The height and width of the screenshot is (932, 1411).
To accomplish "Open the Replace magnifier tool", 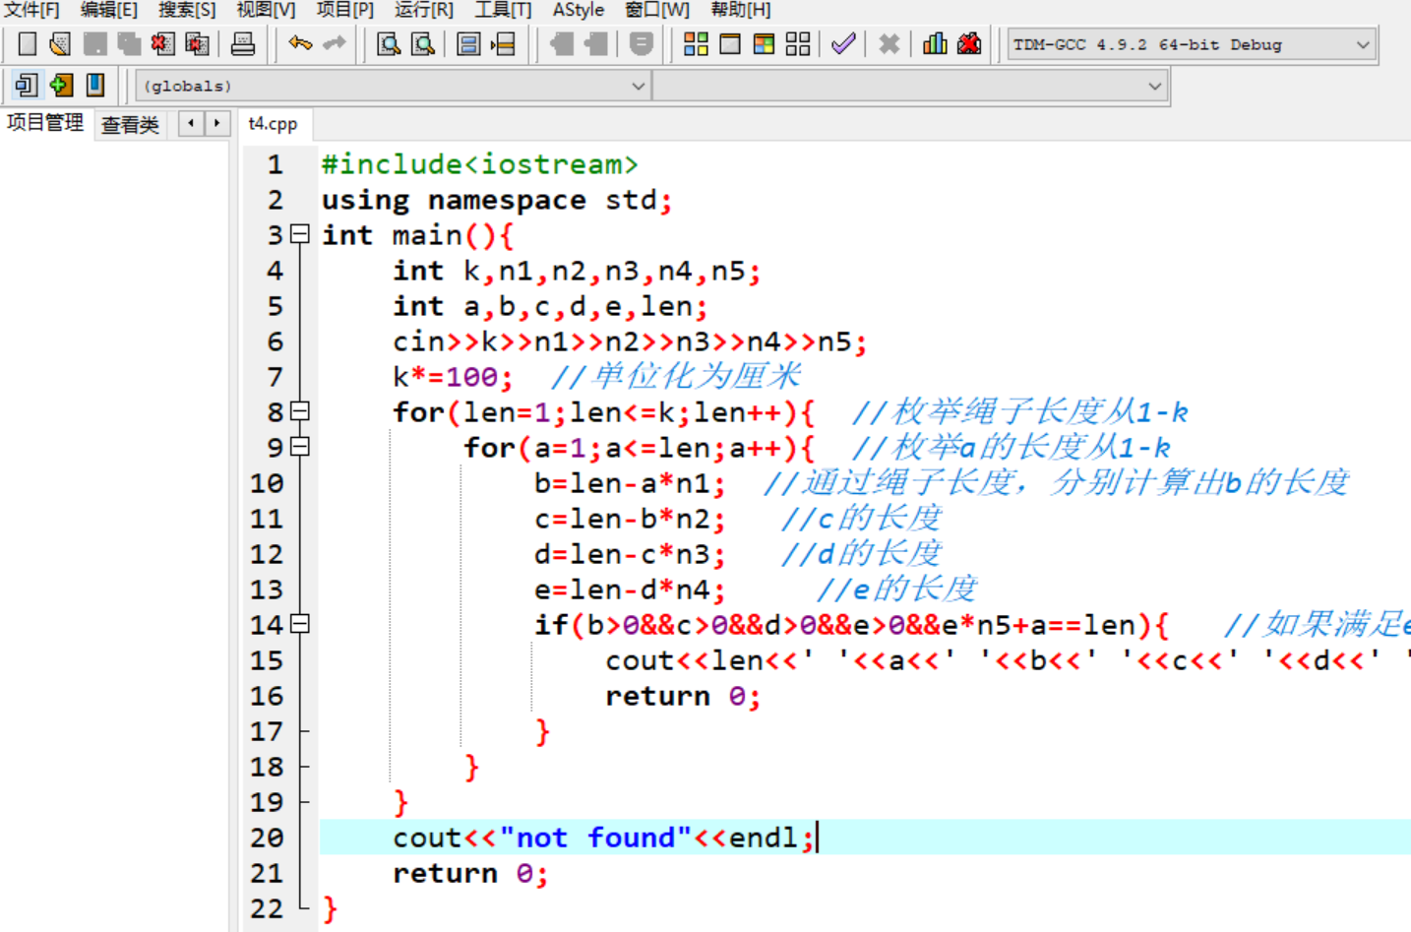I will pos(423,44).
